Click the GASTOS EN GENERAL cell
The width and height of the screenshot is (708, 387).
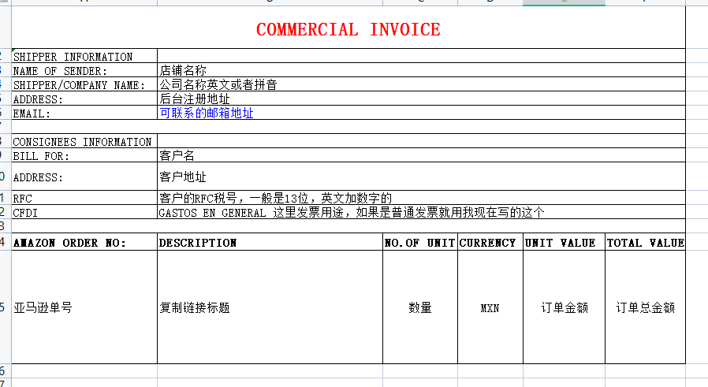click(421, 212)
